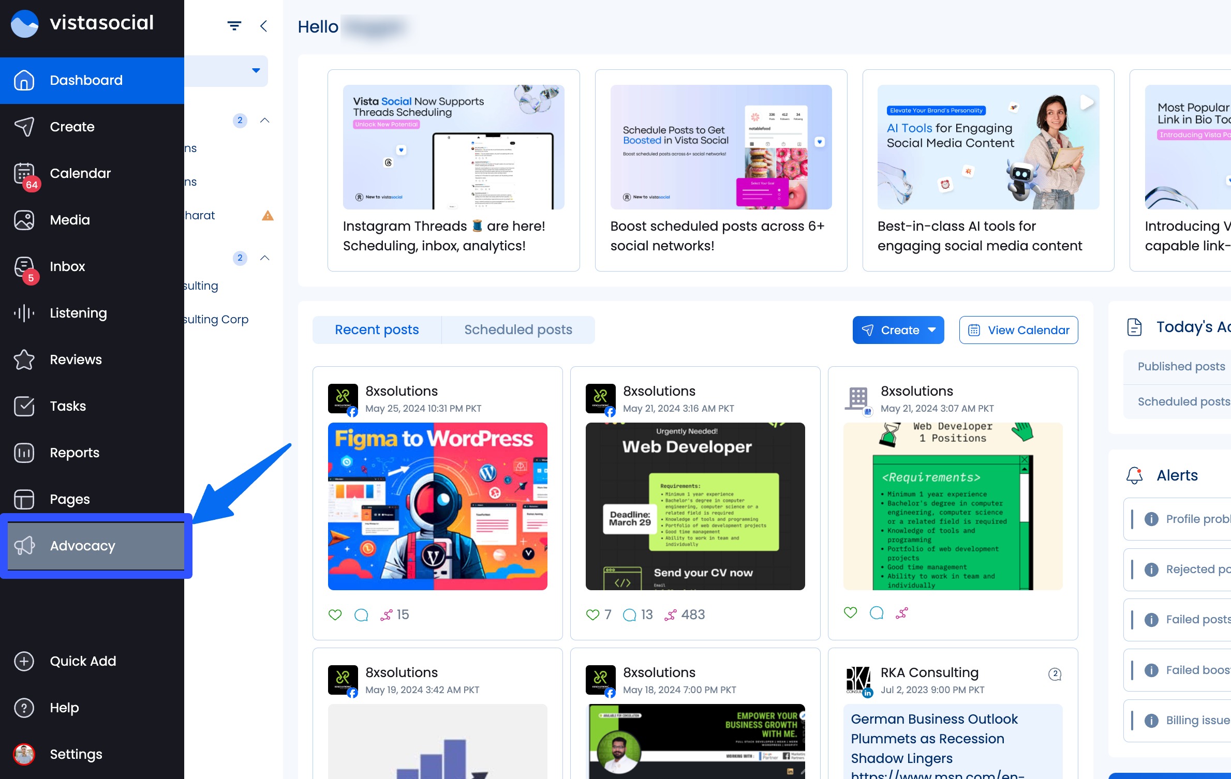Image resolution: width=1231 pixels, height=779 pixels.
Task: Open the Published posts link
Action: (x=1180, y=366)
